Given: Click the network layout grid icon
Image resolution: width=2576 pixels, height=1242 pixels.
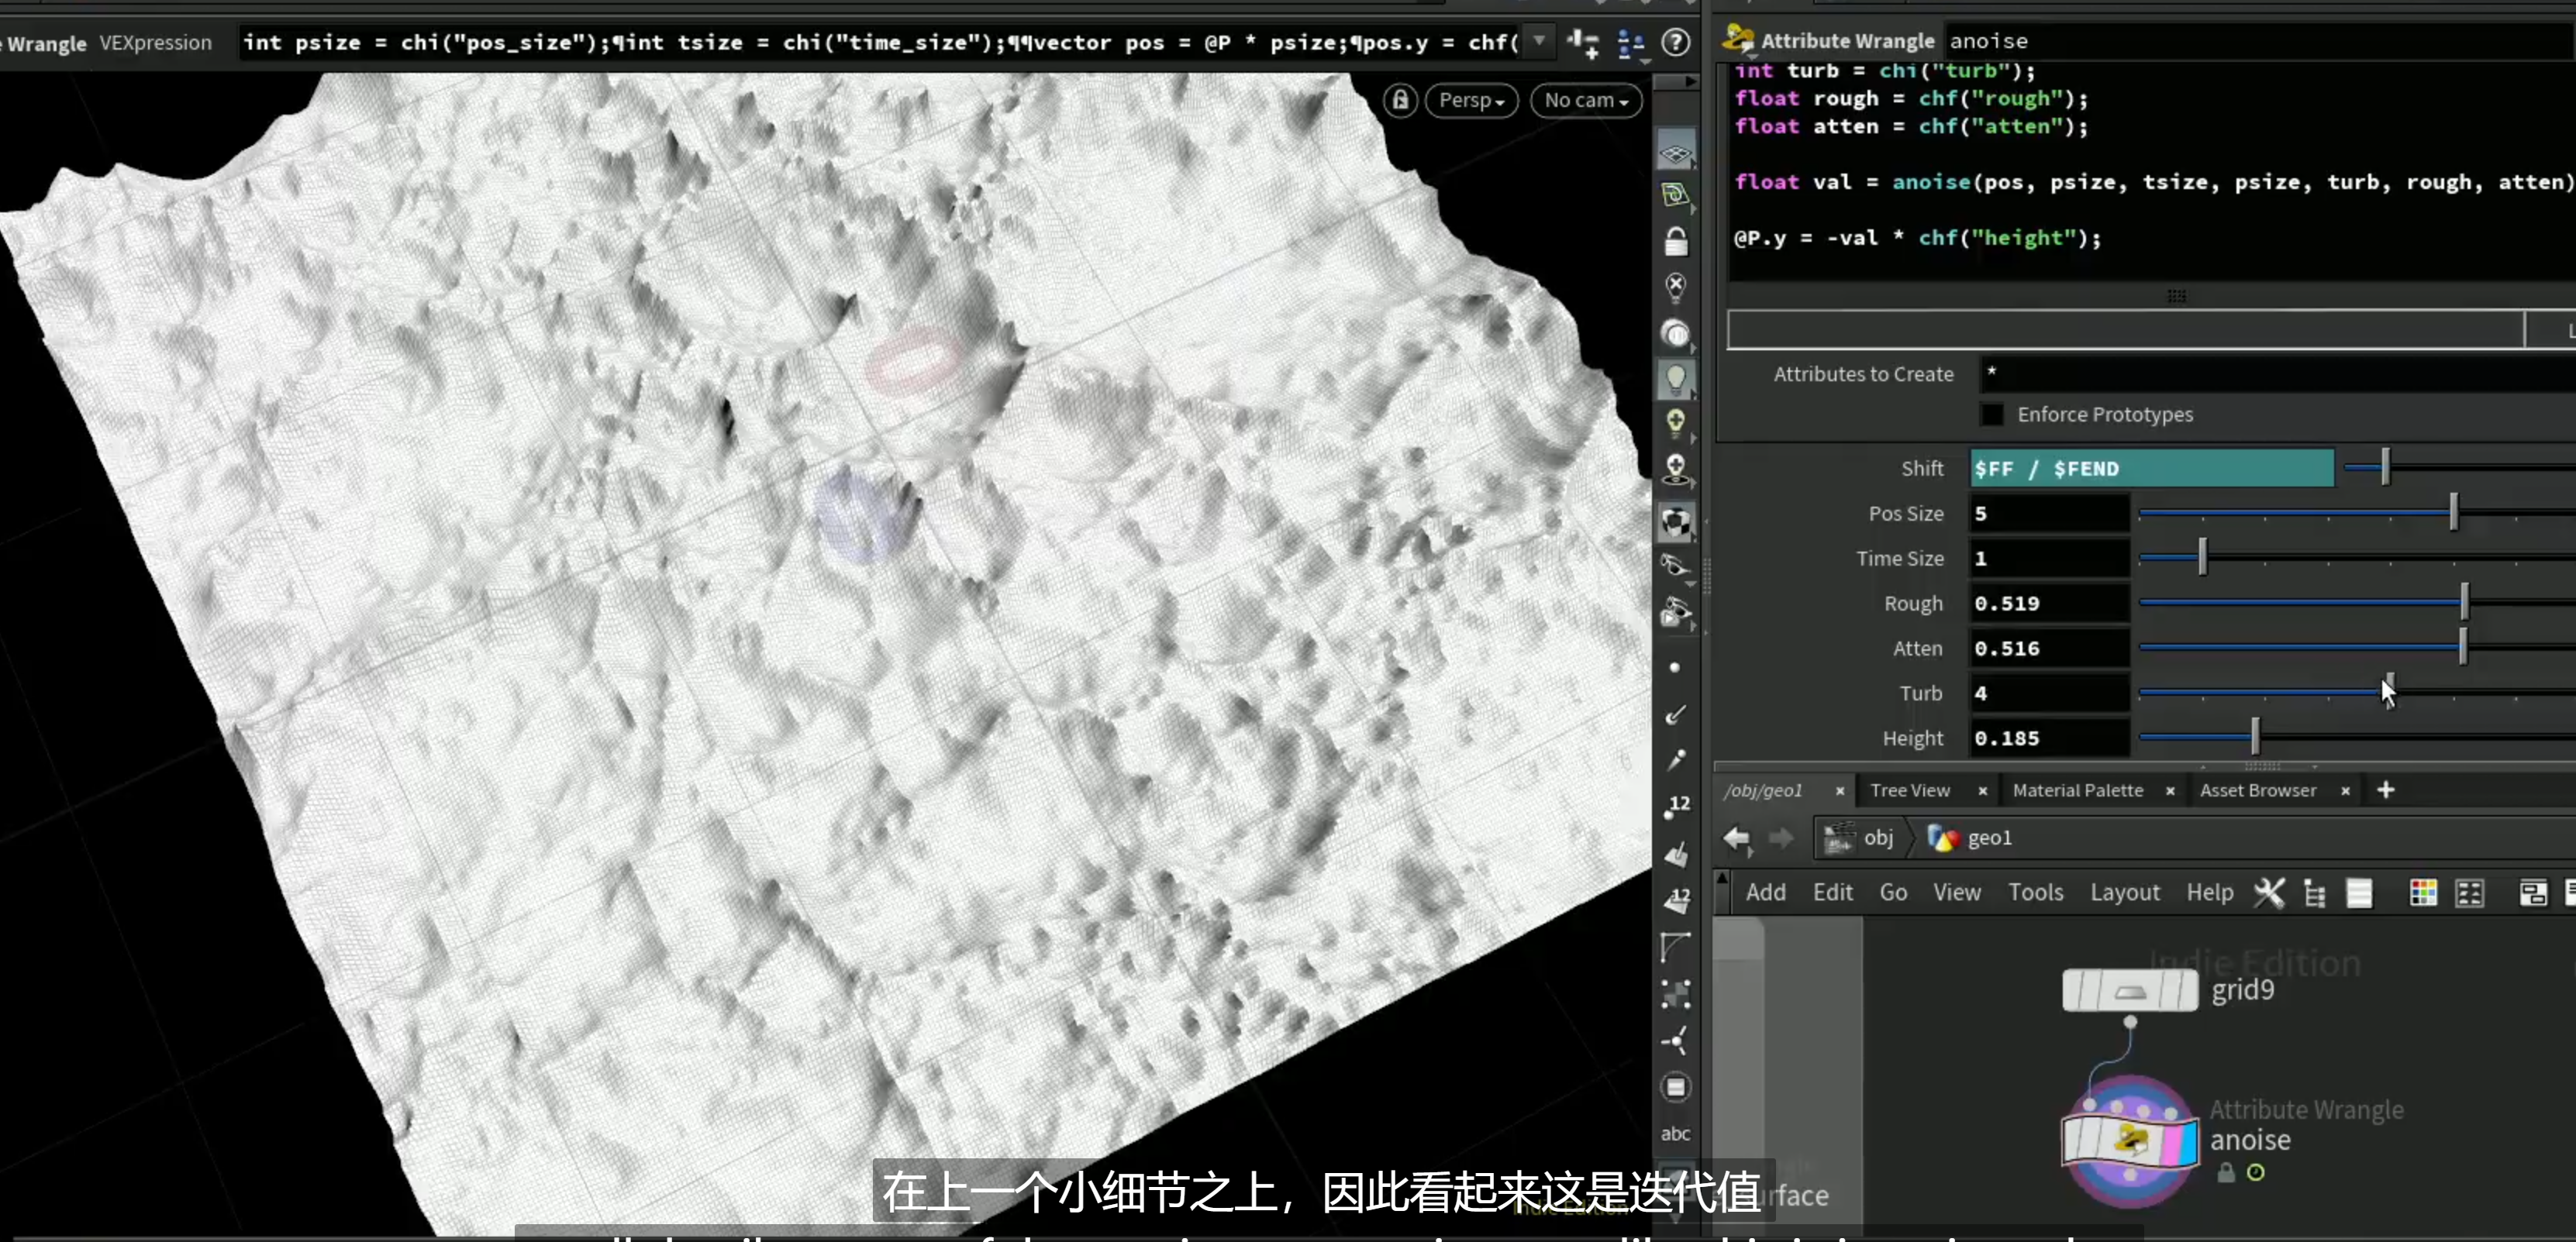Looking at the screenshot, I should coord(2470,893).
